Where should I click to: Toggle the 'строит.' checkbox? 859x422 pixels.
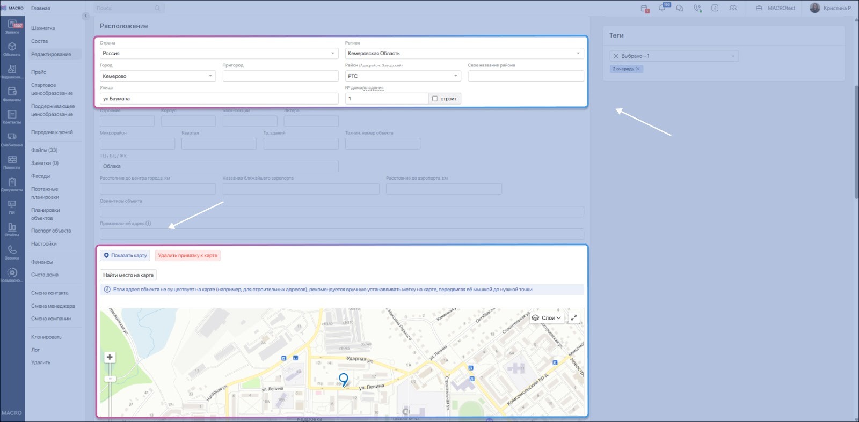click(435, 99)
